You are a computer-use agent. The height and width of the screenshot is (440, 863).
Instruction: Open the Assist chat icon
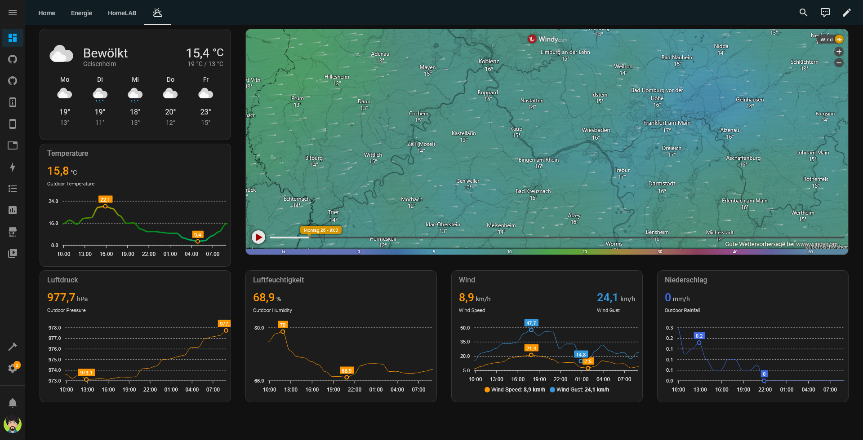[x=825, y=13]
